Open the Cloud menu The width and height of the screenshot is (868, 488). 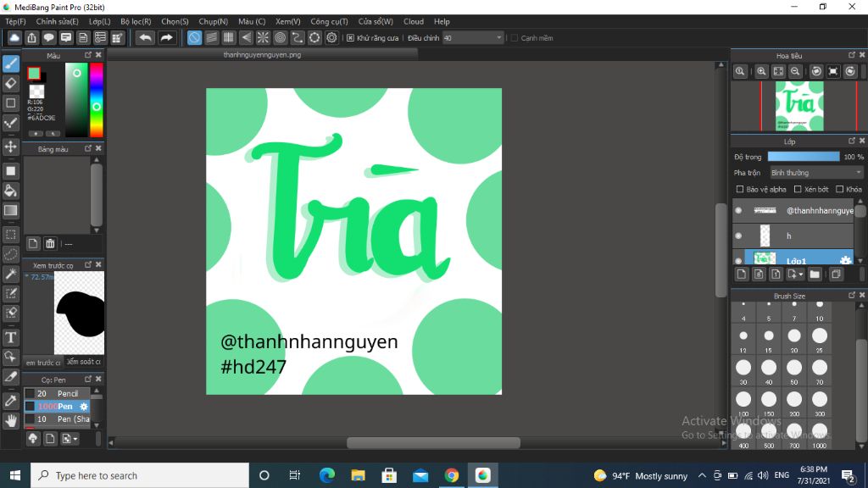(x=414, y=21)
